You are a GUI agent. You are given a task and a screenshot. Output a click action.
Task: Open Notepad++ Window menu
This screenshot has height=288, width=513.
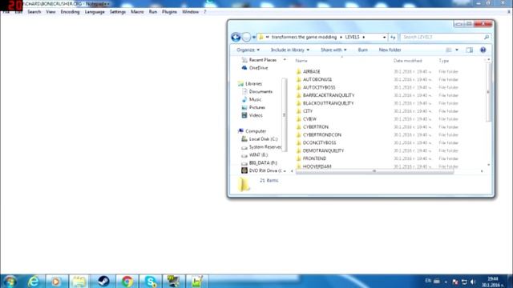click(x=191, y=12)
